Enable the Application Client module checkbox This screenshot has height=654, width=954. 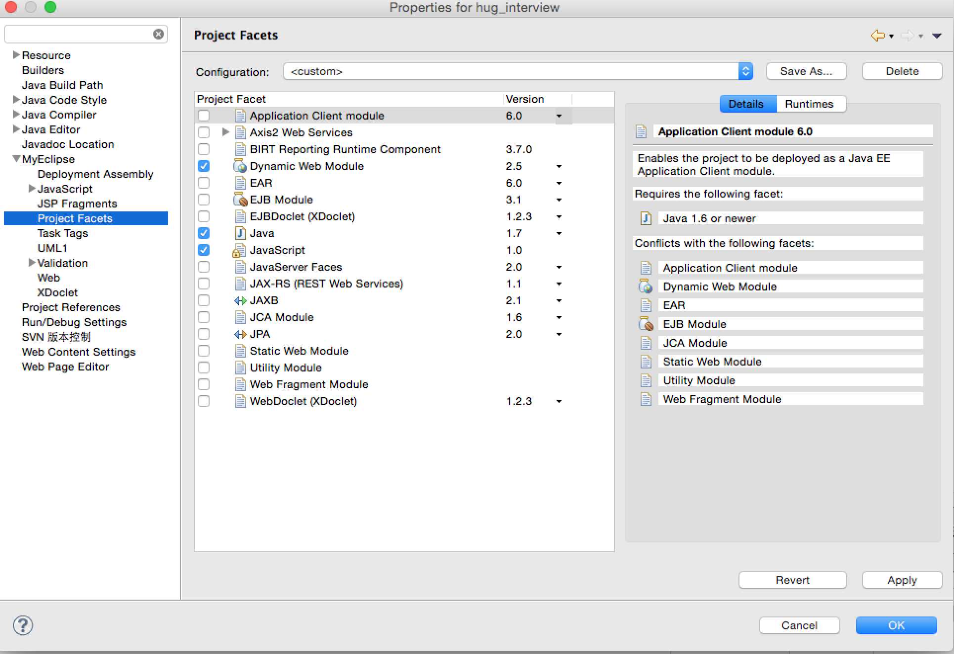click(x=204, y=116)
